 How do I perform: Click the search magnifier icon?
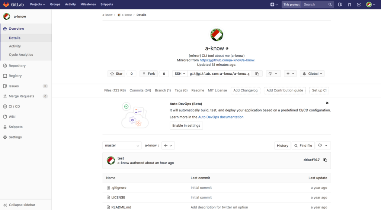click(330, 4)
